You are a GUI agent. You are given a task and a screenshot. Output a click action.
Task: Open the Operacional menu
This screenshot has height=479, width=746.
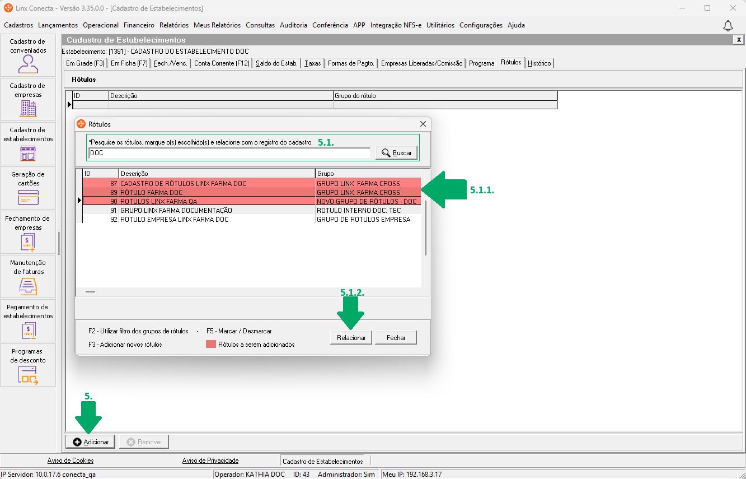tap(101, 25)
